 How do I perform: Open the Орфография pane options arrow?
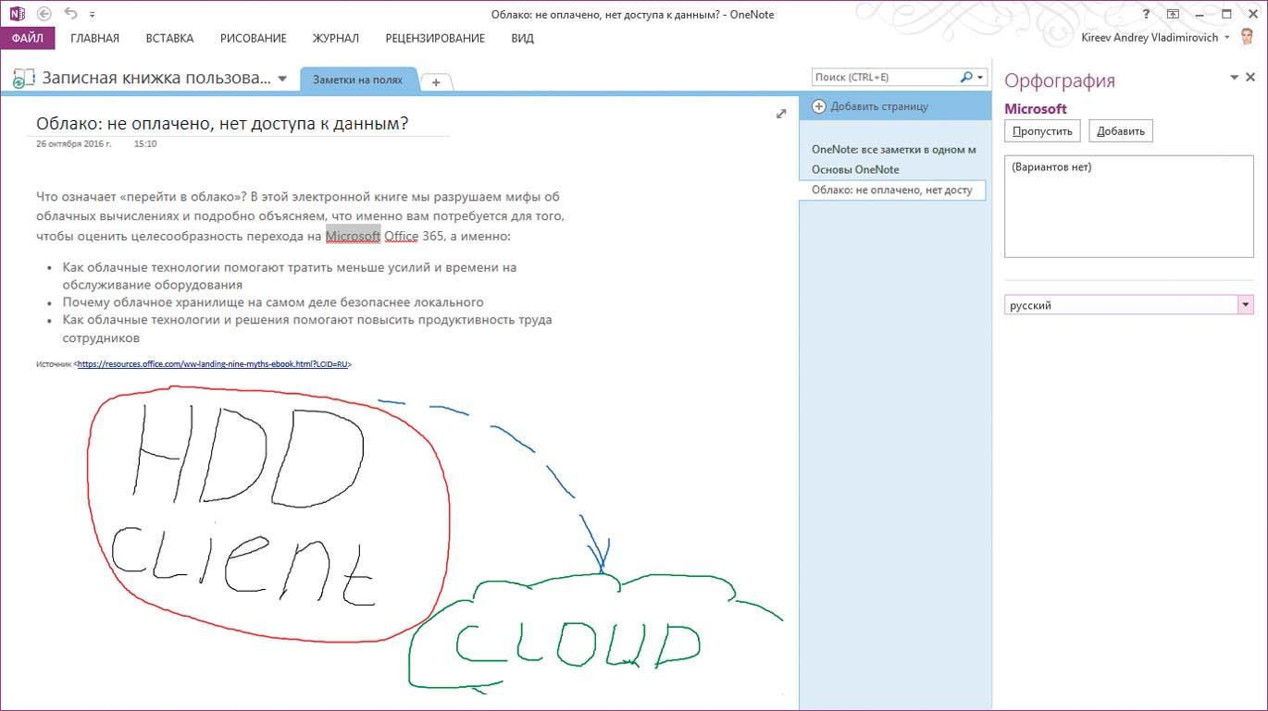pos(1234,78)
